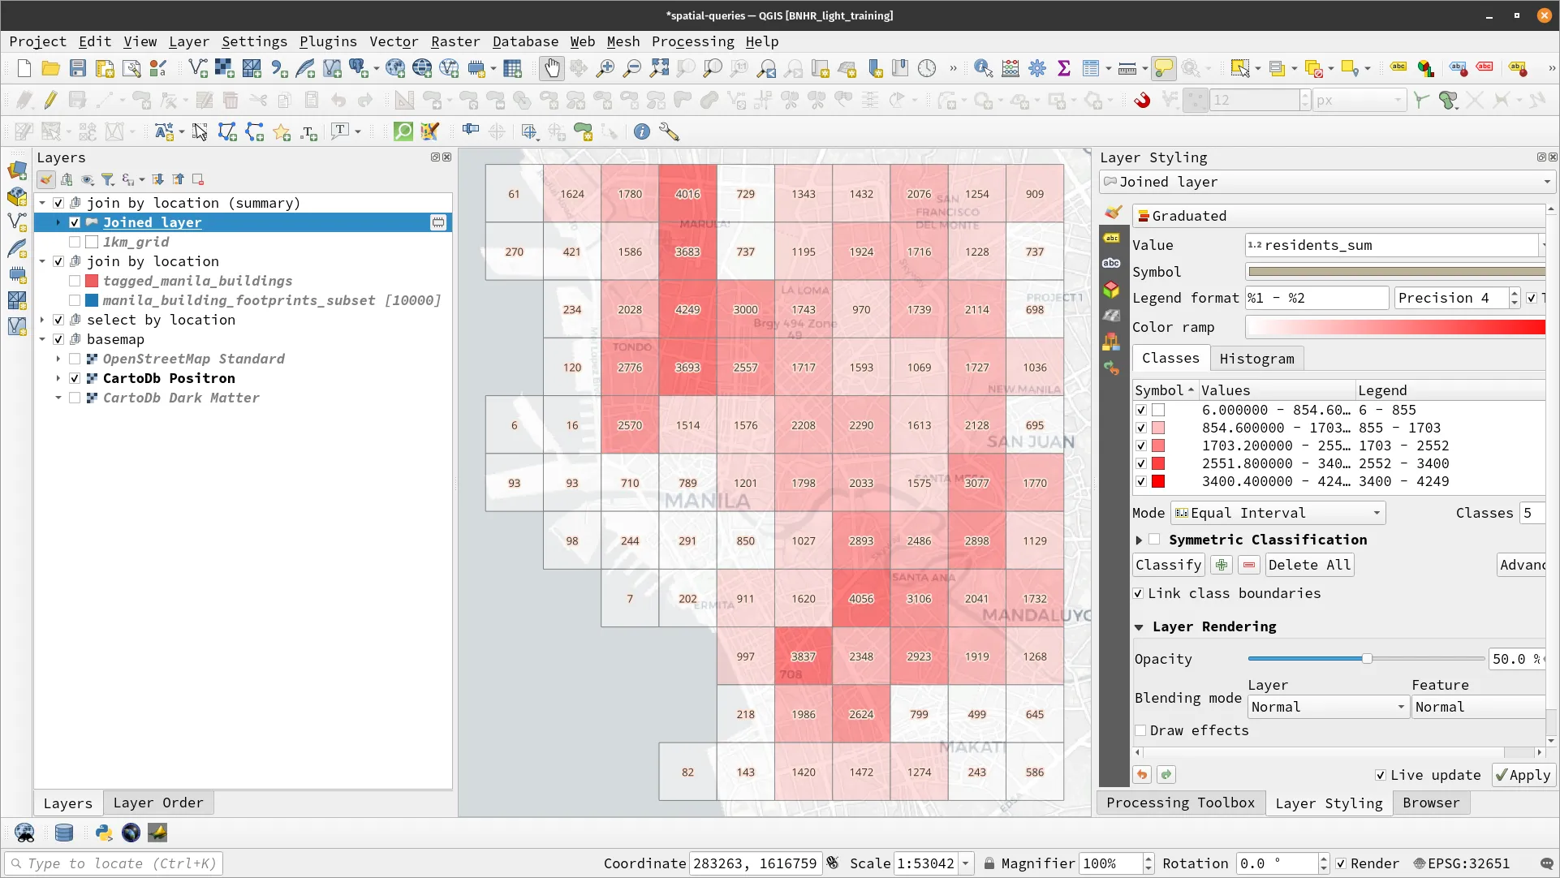Viewport: 1560px width, 878px height.
Task: Select the Identify Features tool
Action: coord(983,68)
